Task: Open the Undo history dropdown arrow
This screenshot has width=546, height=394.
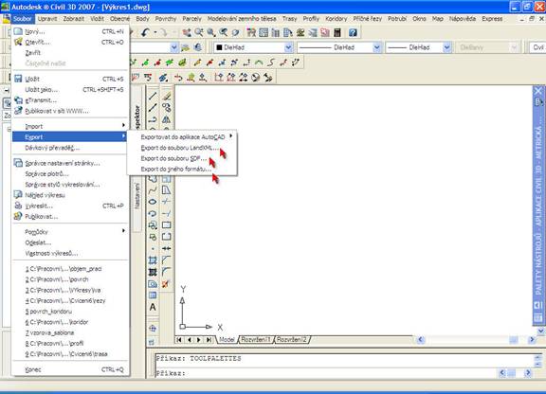Action: click(155, 33)
